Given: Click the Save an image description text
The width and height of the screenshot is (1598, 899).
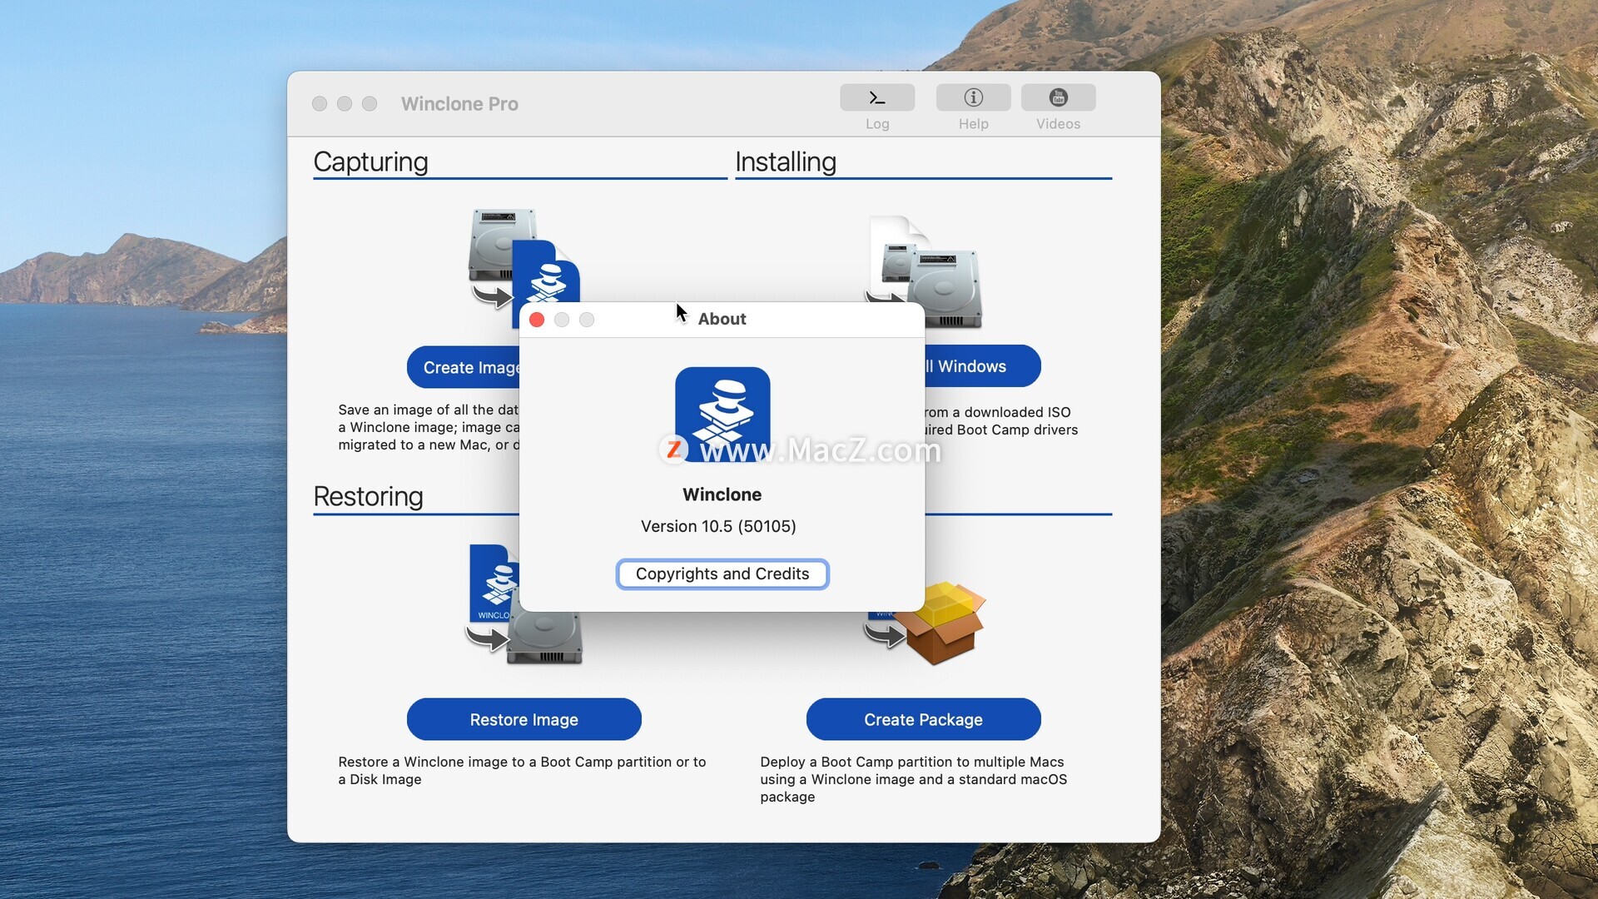Looking at the screenshot, I should (x=429, y=427).
